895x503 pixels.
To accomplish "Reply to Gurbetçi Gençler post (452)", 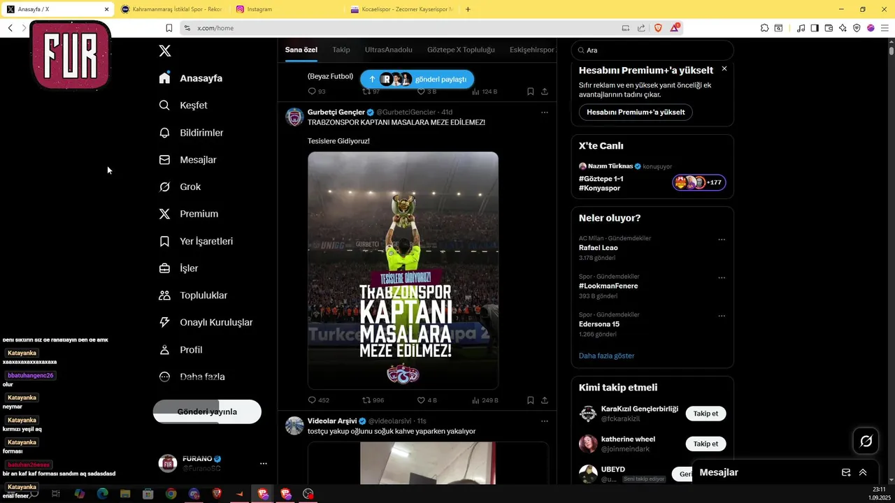I will [x=319, y=400].
